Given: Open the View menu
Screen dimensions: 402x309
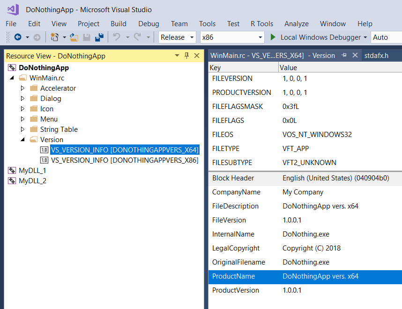Looking at the screenshot, I should point(59,24).
